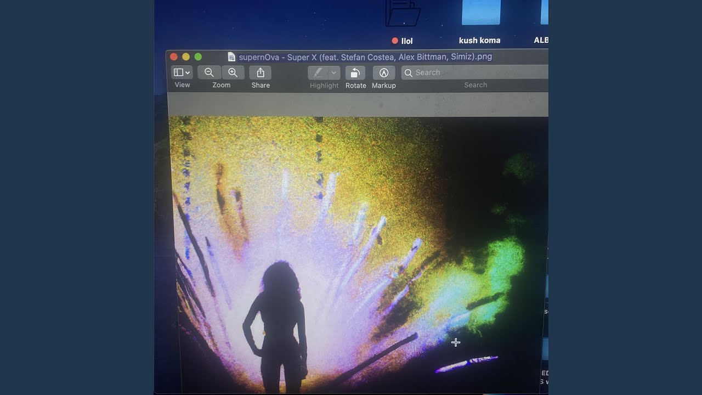
Task: Select the llol folder on desktop
Action: click(x=403, y=13)
